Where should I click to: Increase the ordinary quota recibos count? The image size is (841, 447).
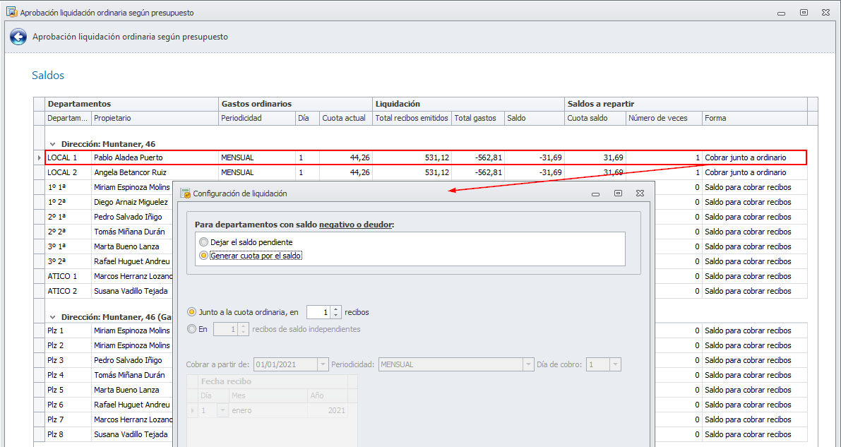click(336, 309)
